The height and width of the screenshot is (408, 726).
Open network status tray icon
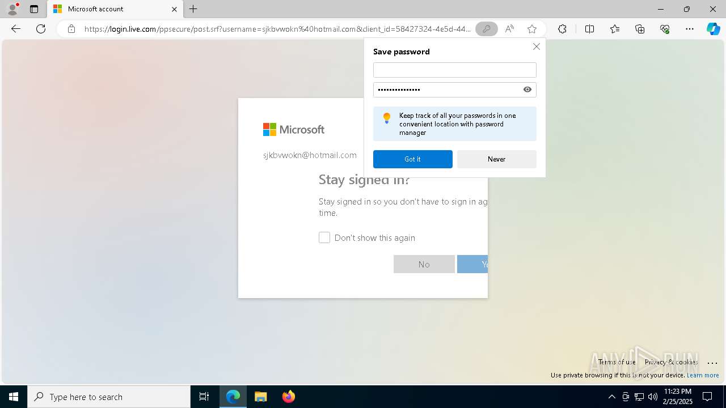coord(639,397)
